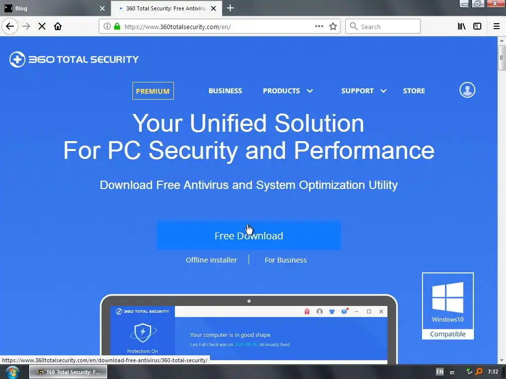Click the orange magnifier tray icon
Viewport: 506px width, 379px height.
point(479,372)
